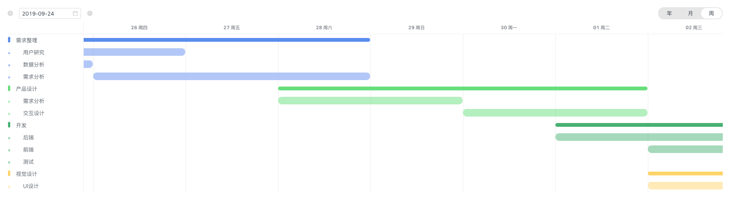Select the 30 周一 column header
The image size is (730, 224).
[x=509, y=28]
